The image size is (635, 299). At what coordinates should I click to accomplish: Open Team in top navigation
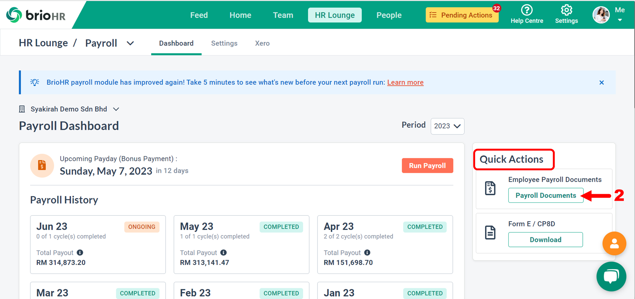pyautogui.click(x=283, y=15)
